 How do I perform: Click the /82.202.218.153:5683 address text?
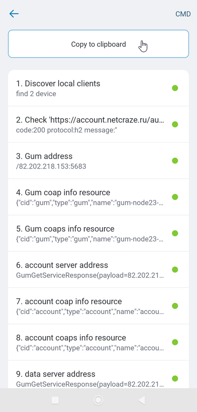click(51, 167)
